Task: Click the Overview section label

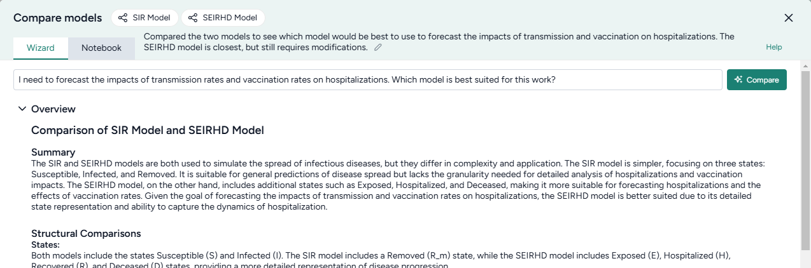Action: point(53,109)
